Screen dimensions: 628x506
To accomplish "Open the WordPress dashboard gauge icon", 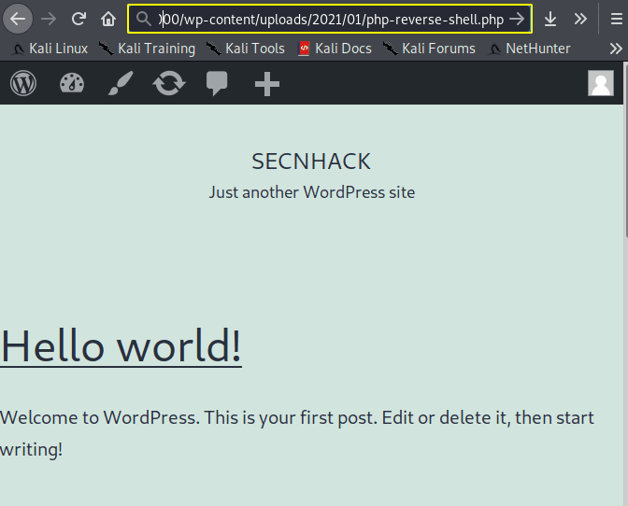I will pyautogui.click(x=72, y=83).
